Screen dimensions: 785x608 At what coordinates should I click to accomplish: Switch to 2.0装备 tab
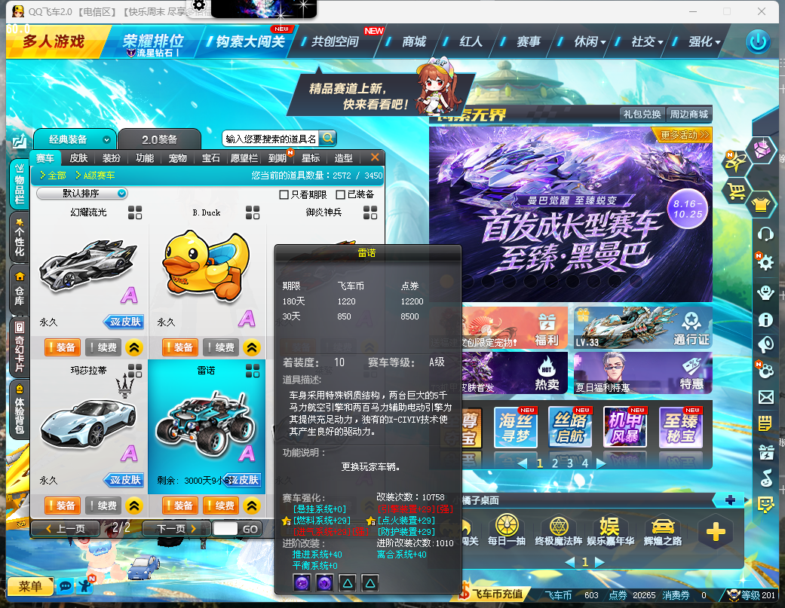pos(160,139)
